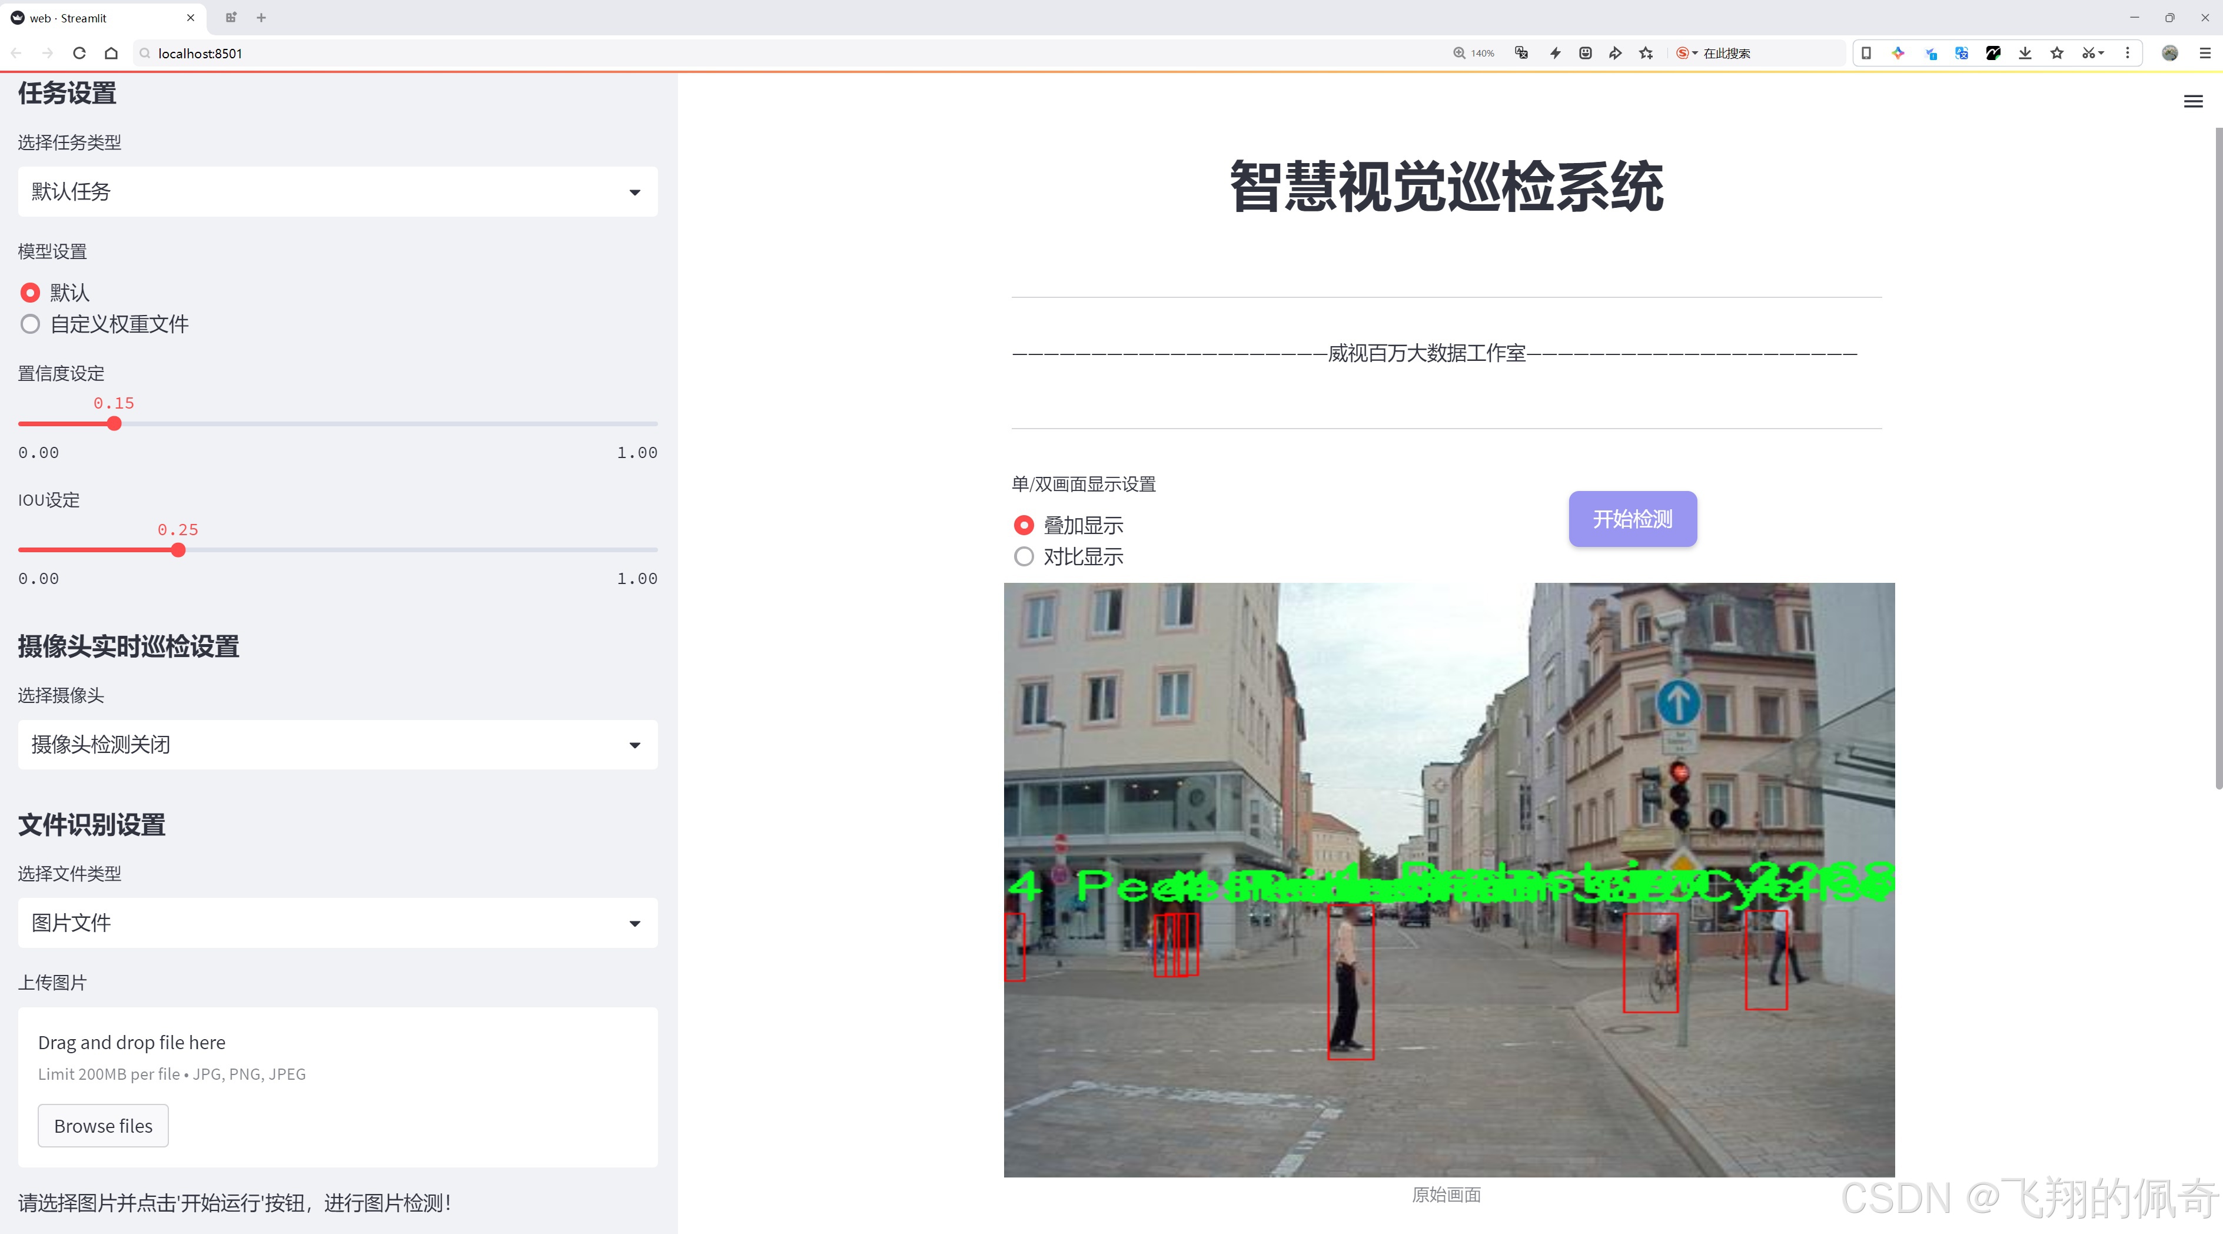Screen dimensions: 2223x1234
Task: Click the blue bird notification extension icon
Action: tap(1930, 52)
